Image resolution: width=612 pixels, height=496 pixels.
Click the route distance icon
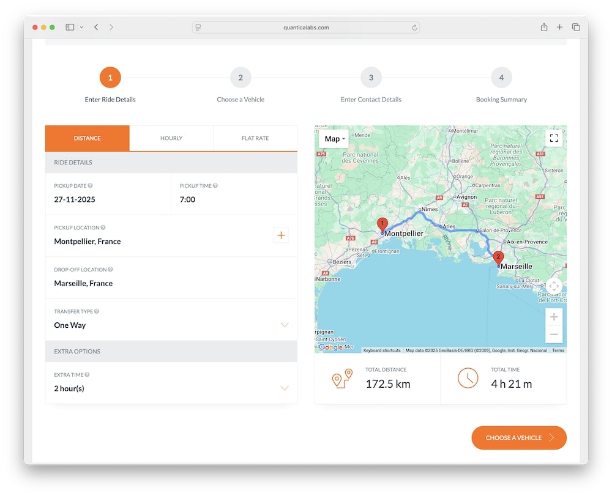tap(342, 378)
